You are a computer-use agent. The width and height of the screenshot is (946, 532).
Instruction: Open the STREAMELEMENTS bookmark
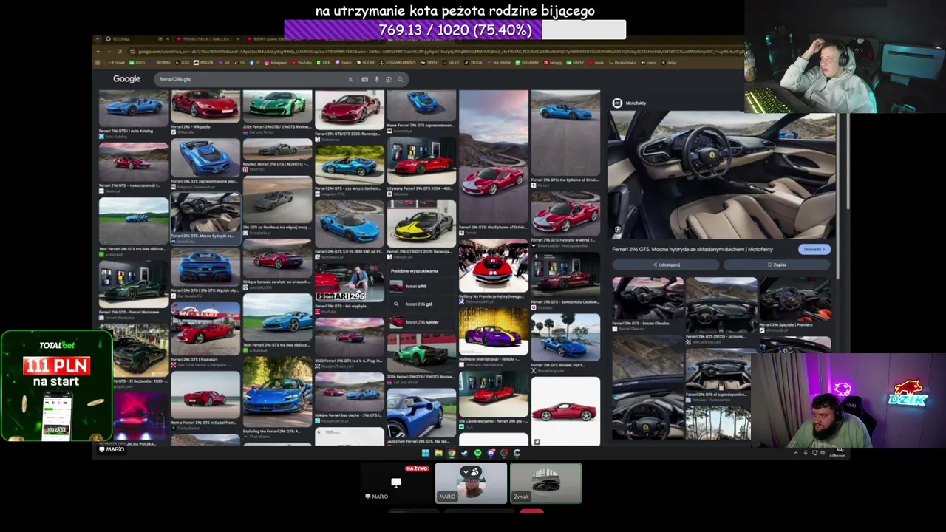click(x=399, y=63)
